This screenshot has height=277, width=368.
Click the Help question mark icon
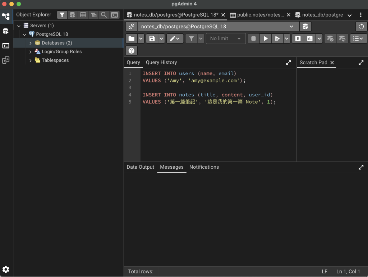(132, 51)
